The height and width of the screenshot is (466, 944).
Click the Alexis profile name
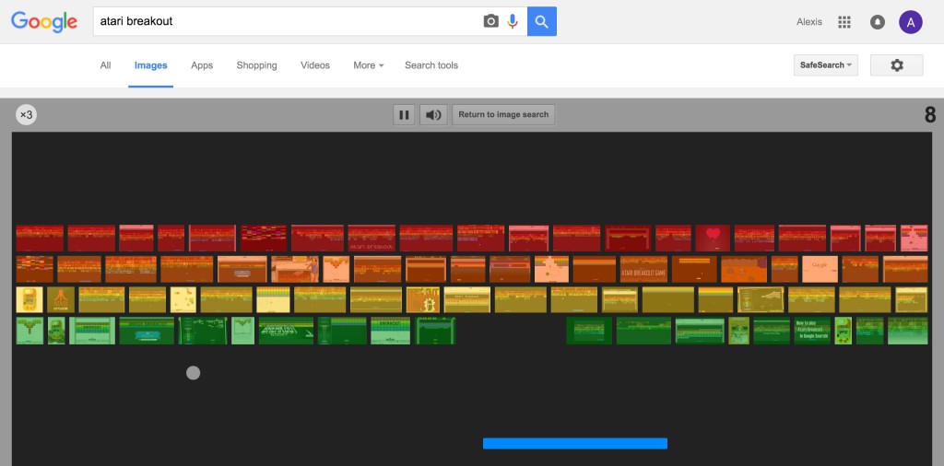tap(809, 22)
